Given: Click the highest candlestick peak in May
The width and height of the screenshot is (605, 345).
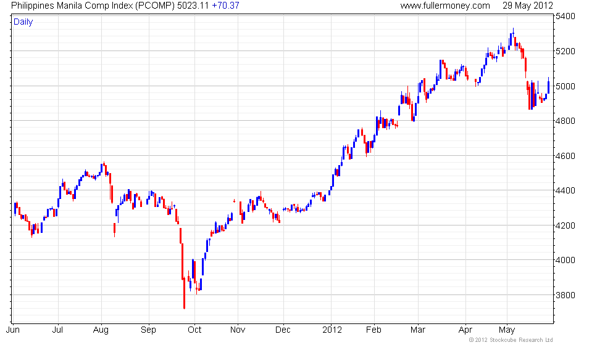Looking at the screenshot, I should click(x=513, y=32).
